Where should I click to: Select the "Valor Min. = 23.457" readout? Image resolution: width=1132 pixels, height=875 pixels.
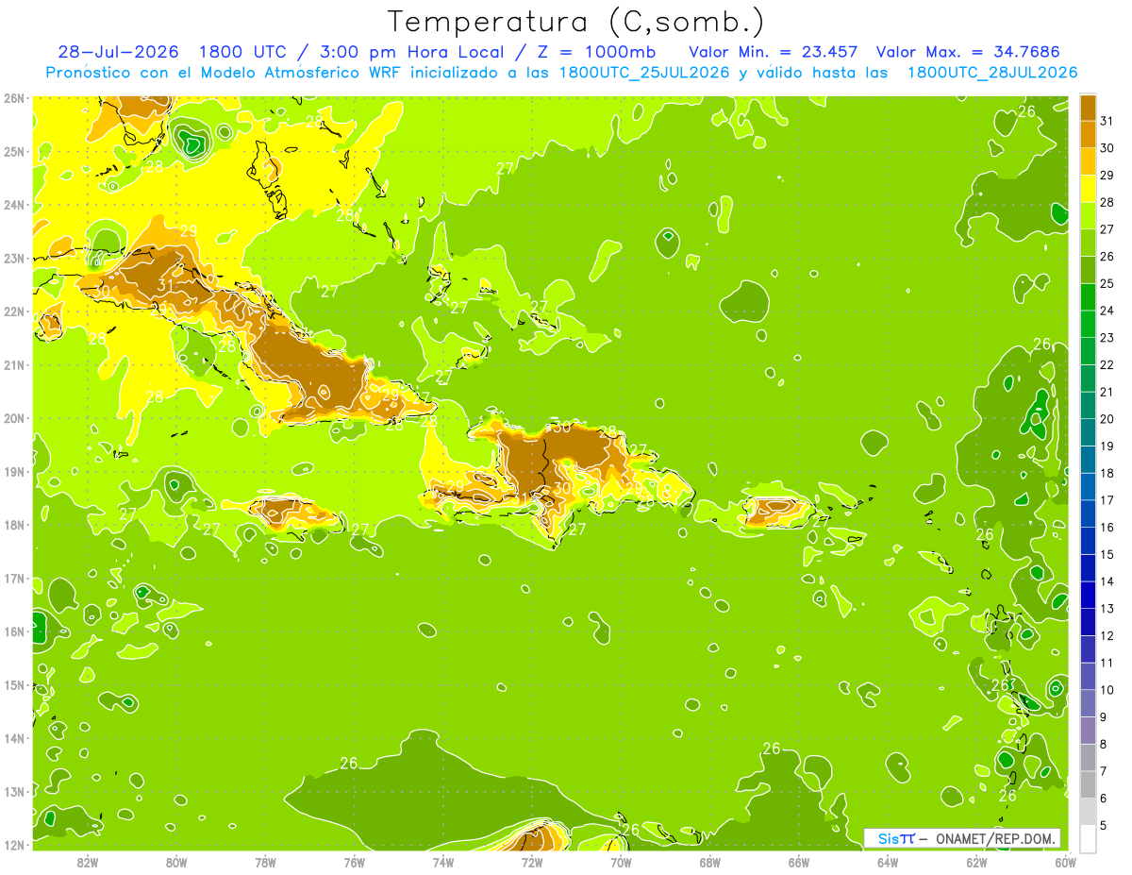click(x=774, y=52)
